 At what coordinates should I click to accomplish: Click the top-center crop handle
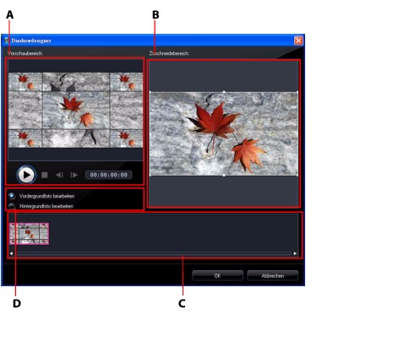[x=224, y=92]
